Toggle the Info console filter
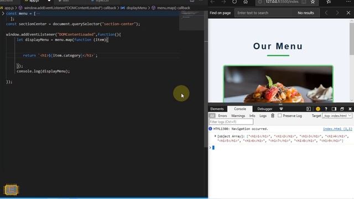 pyautogui.click(x=252, y=116)
